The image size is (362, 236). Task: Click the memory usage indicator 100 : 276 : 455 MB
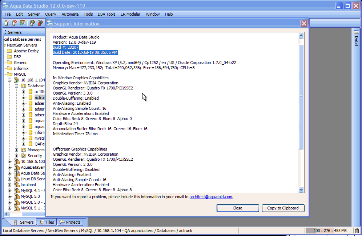point(330,231)
